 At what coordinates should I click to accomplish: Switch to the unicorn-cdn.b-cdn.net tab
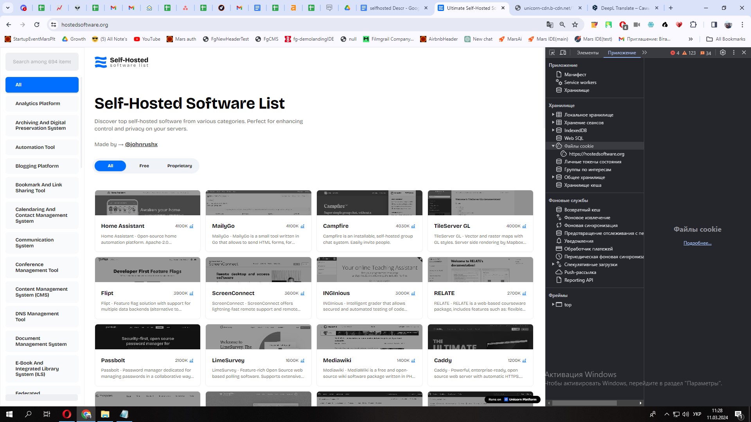549,8
